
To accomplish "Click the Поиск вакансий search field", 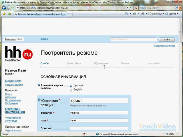I will 134,39.
